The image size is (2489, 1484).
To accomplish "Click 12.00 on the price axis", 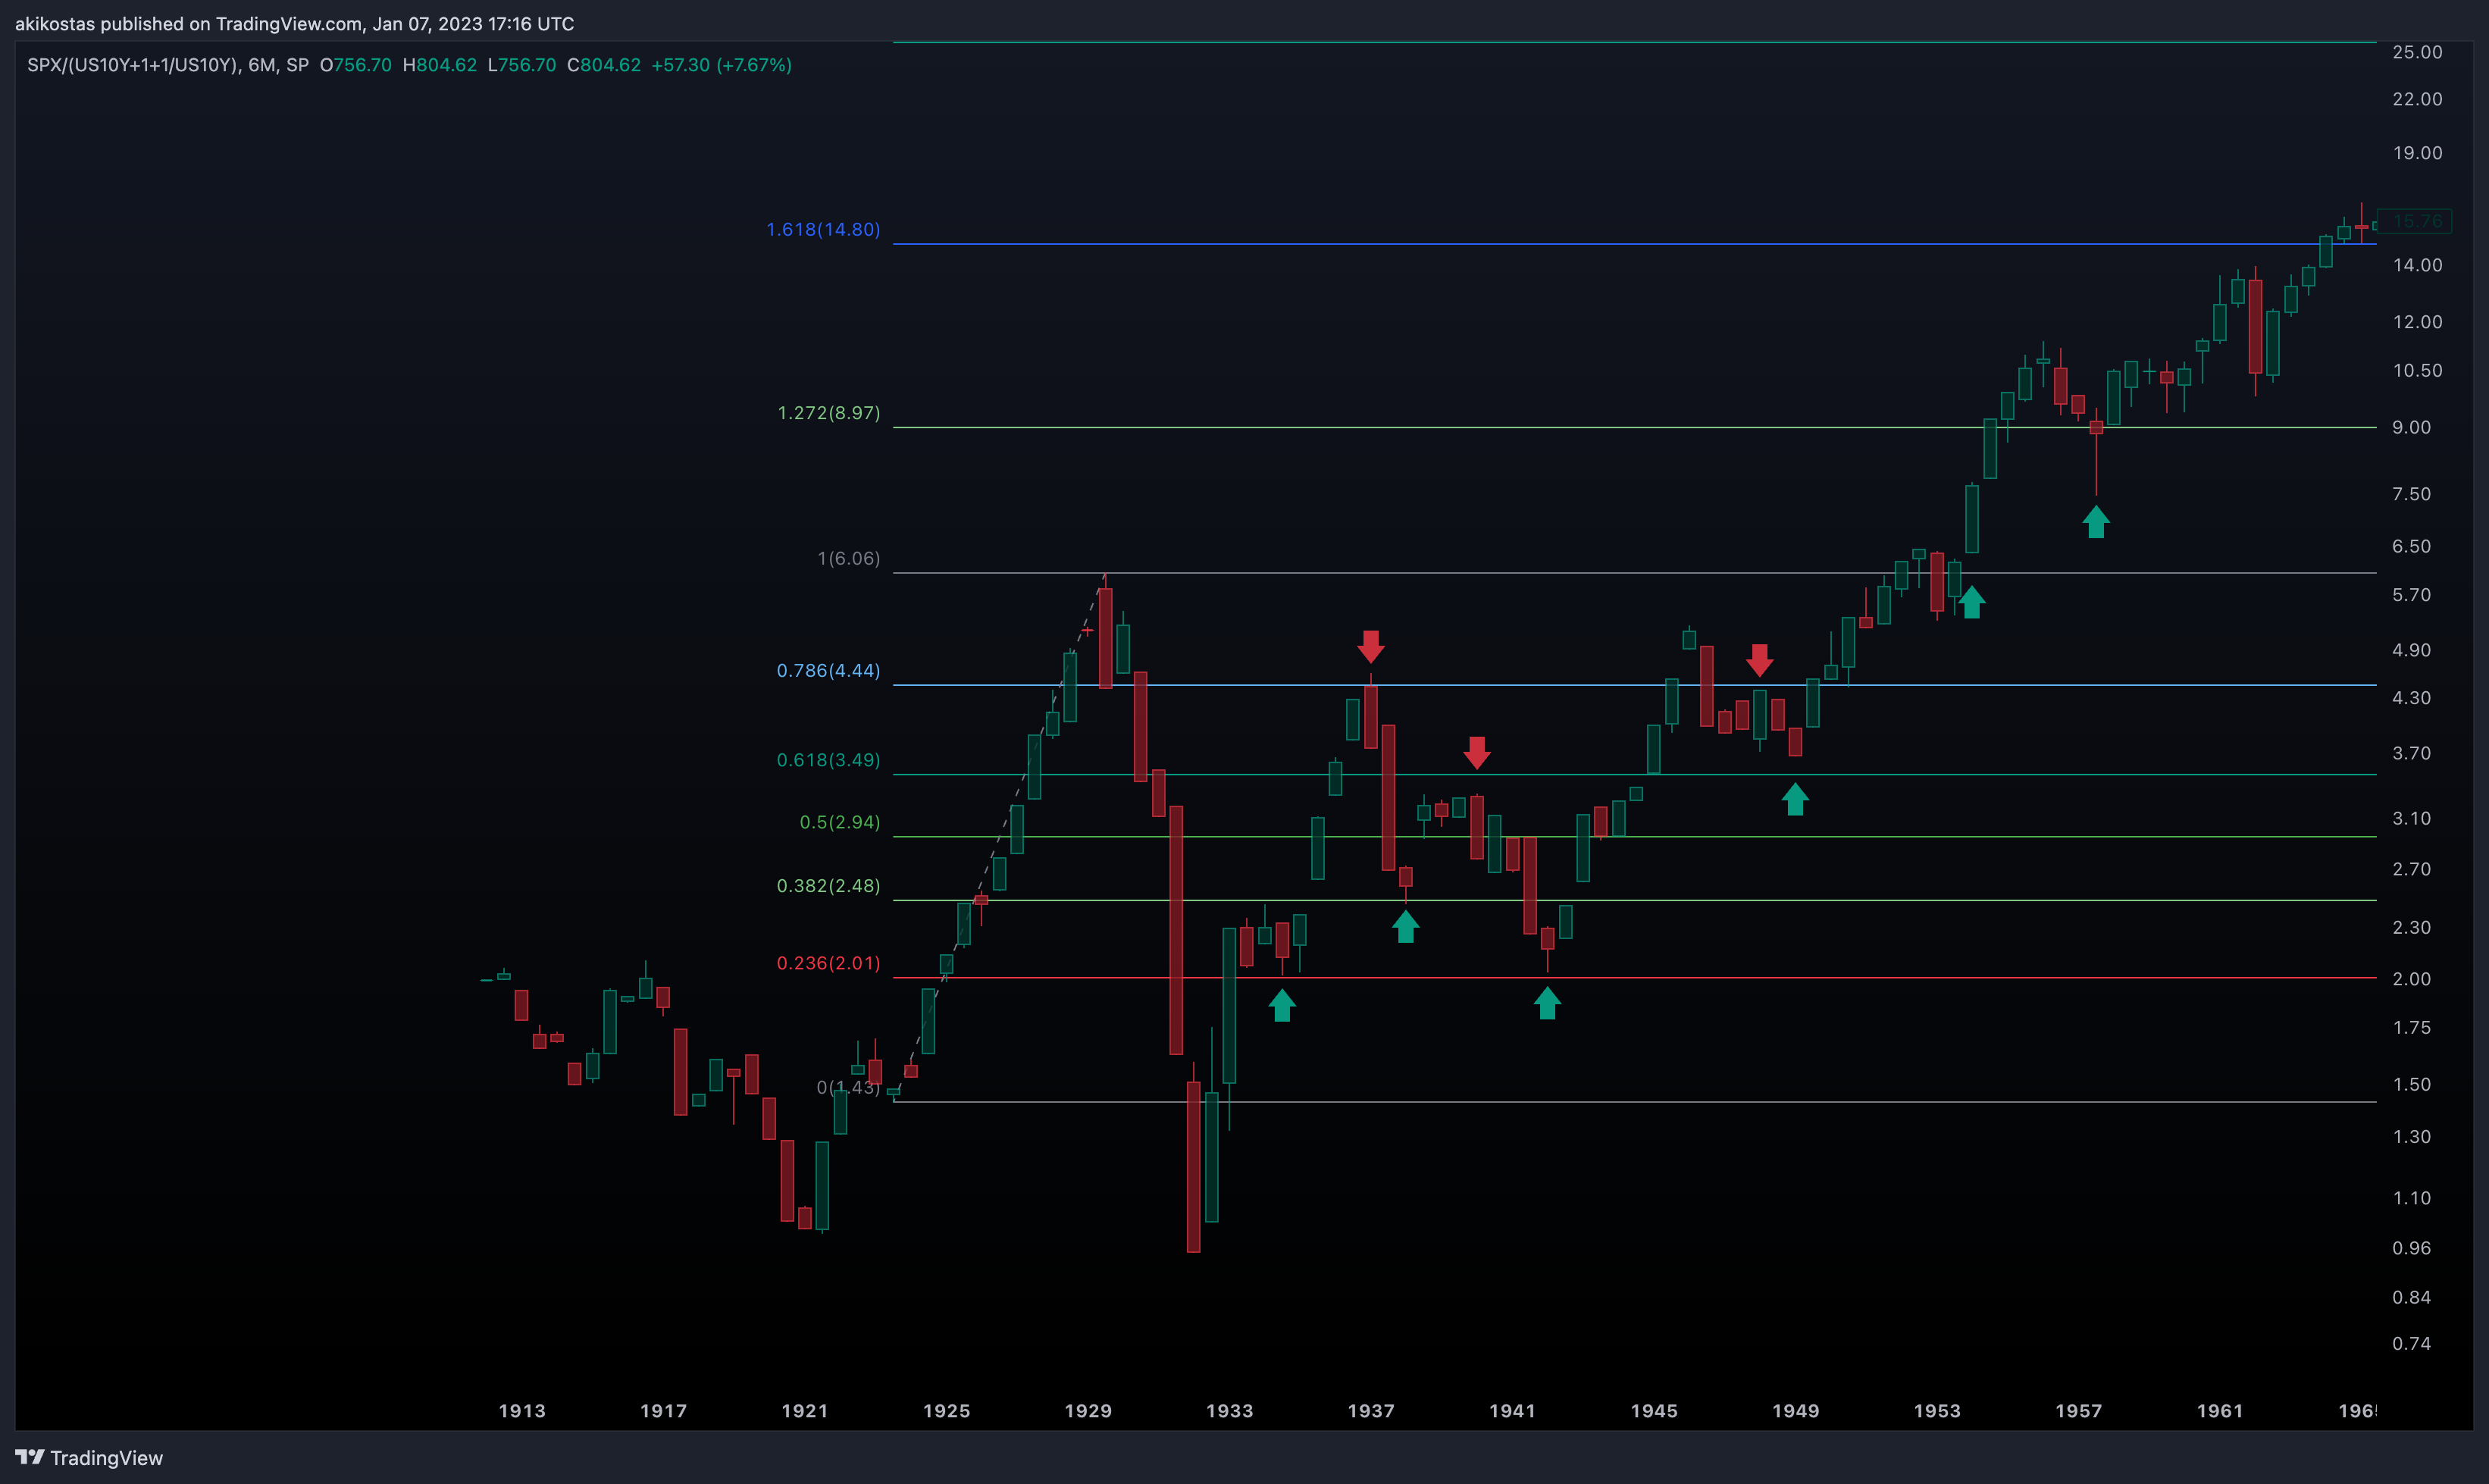I will [2417, 322].
